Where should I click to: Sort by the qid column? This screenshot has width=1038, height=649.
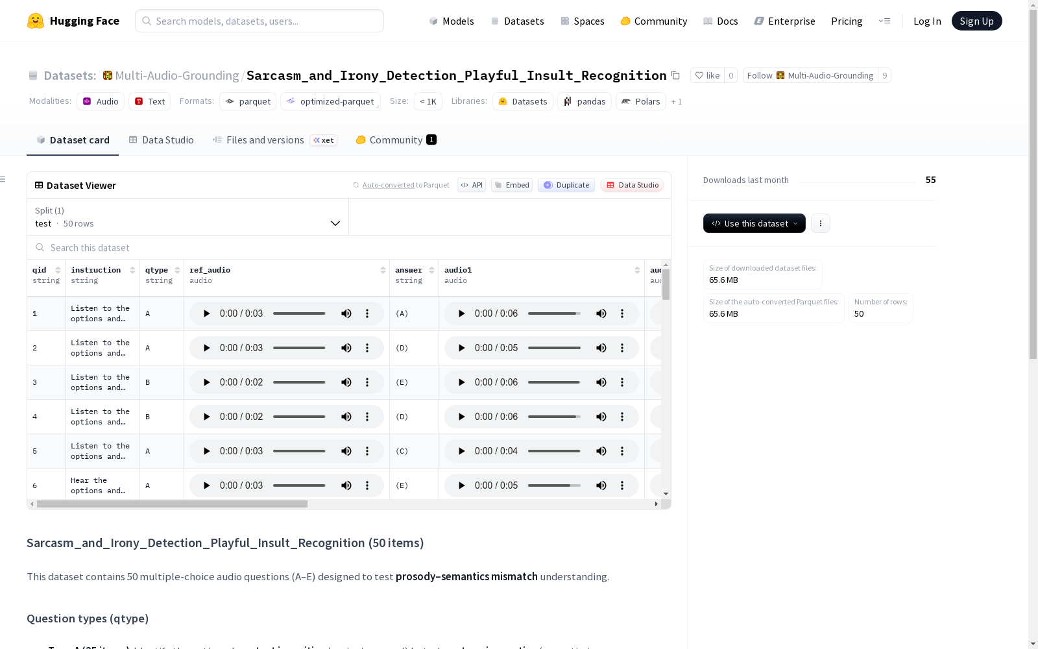point(58,270)
